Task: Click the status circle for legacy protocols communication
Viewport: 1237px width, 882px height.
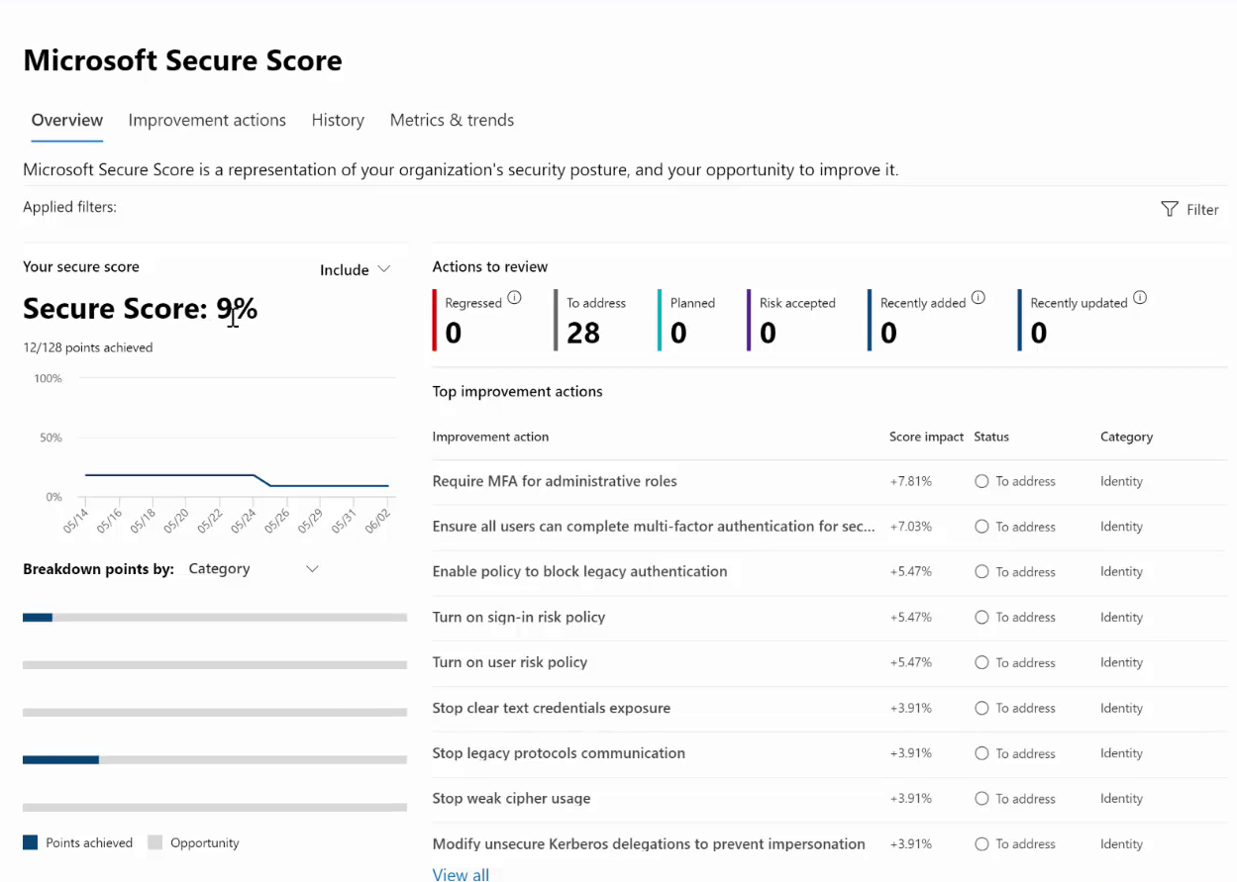Action: pos(981,753)
